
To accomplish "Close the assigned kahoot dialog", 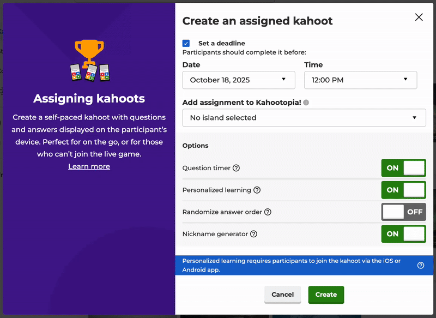I will (419, 17).
